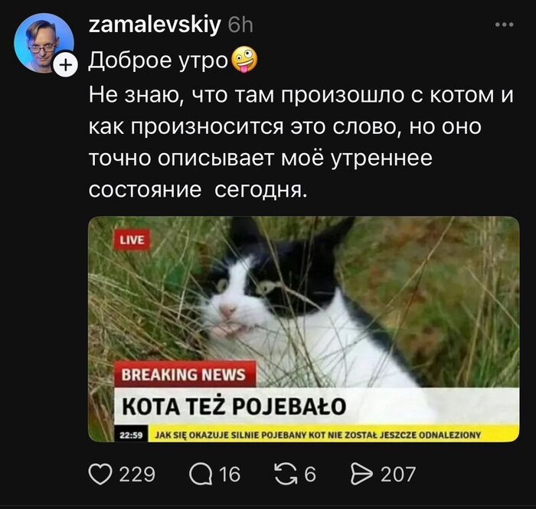The width and height of the screenshot is (536, 509).
Task: Share the post with the paper plane icon
Action: pyautogui.click(x=361, y=474)
